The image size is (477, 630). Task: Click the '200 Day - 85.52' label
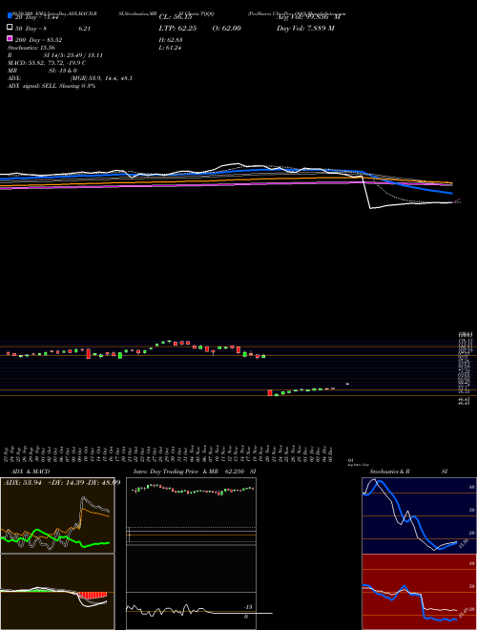[x=38, y=40]
